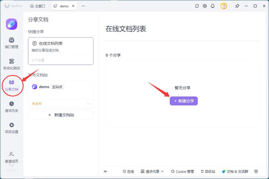The width and height of the screenshot is (269, 179).
Task: Click the refresh icon in the title bar
Action: point(197,6)
